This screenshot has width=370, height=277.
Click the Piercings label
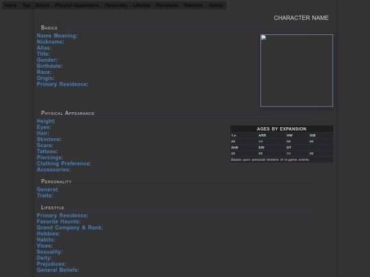49,157
